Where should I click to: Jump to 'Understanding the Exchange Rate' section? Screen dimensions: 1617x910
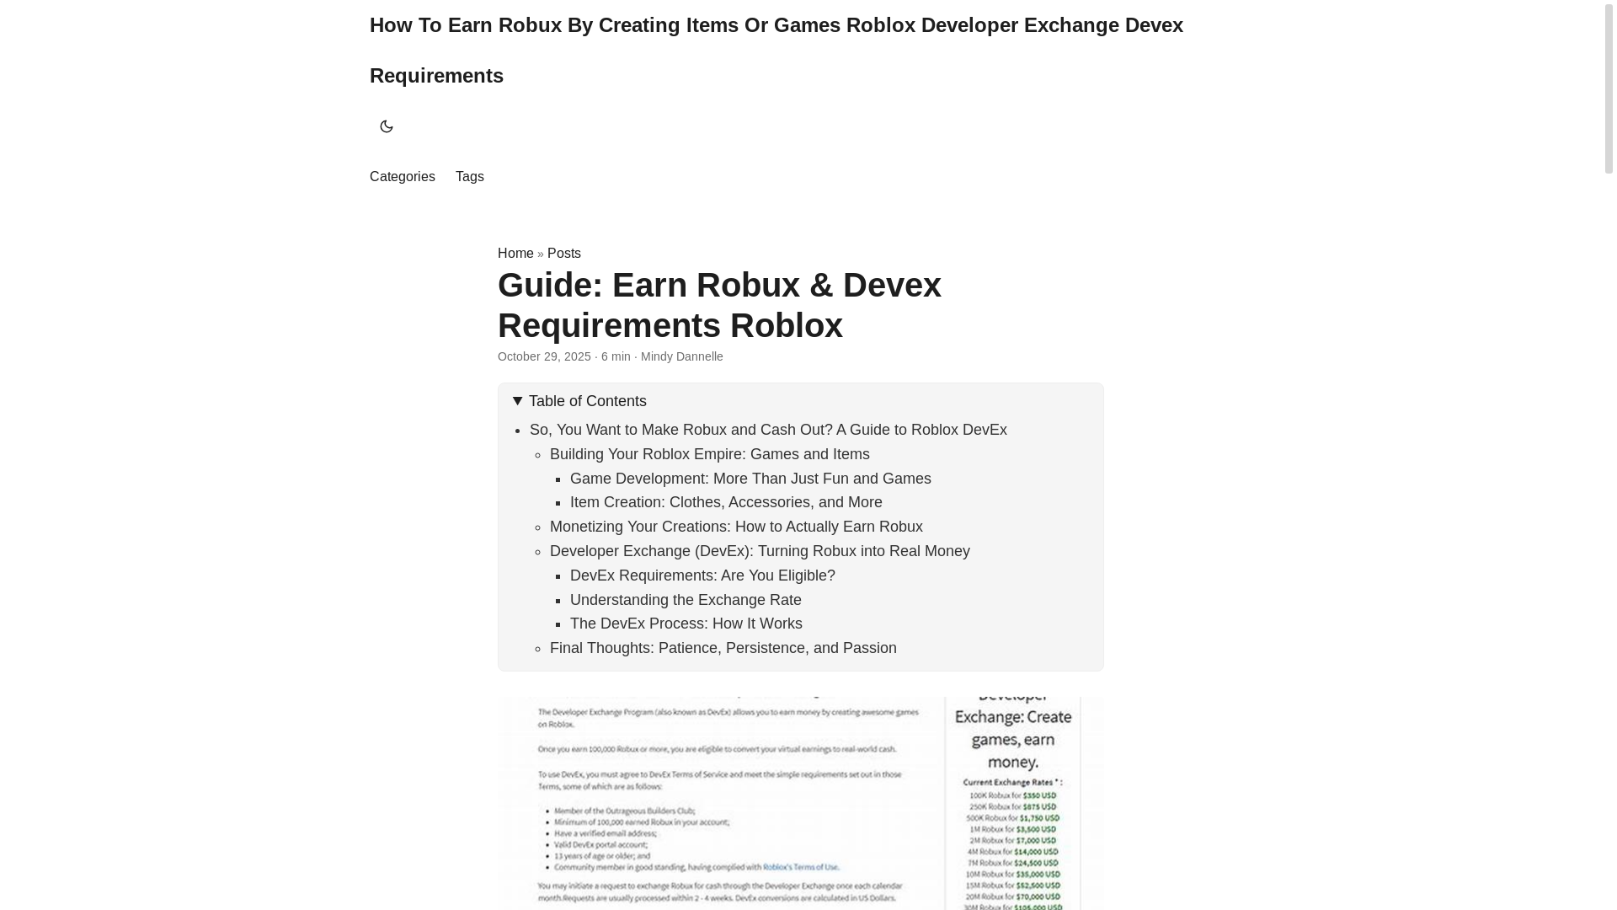pos(686,600)
